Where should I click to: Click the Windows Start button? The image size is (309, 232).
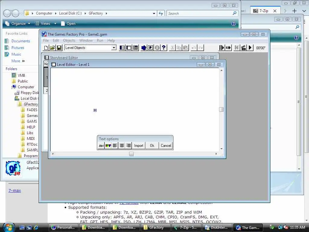(9, 227)
